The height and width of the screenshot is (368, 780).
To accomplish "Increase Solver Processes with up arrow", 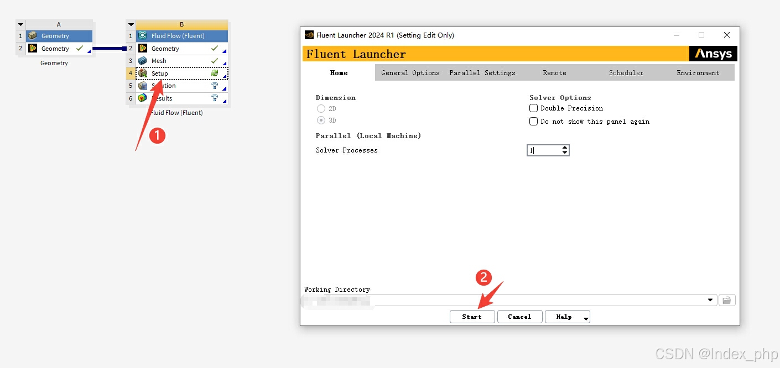I will 564,148.
